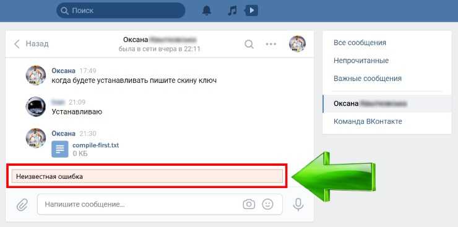Open the music note icon
The width and height of the screenshot is (458, 227).
click(232, 11)
